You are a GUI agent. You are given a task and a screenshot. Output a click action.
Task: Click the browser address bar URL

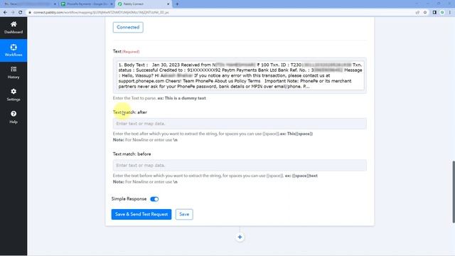coord(101,13)
